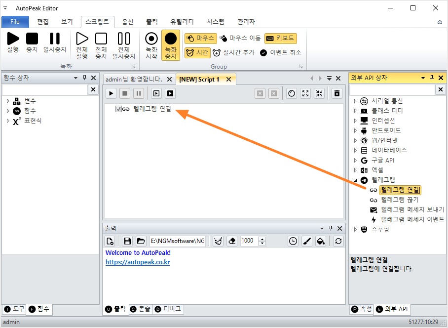This screenshot has height=328, width=448.
Task: Expand the 안드로이드 API node
Action: pos(355,131)
